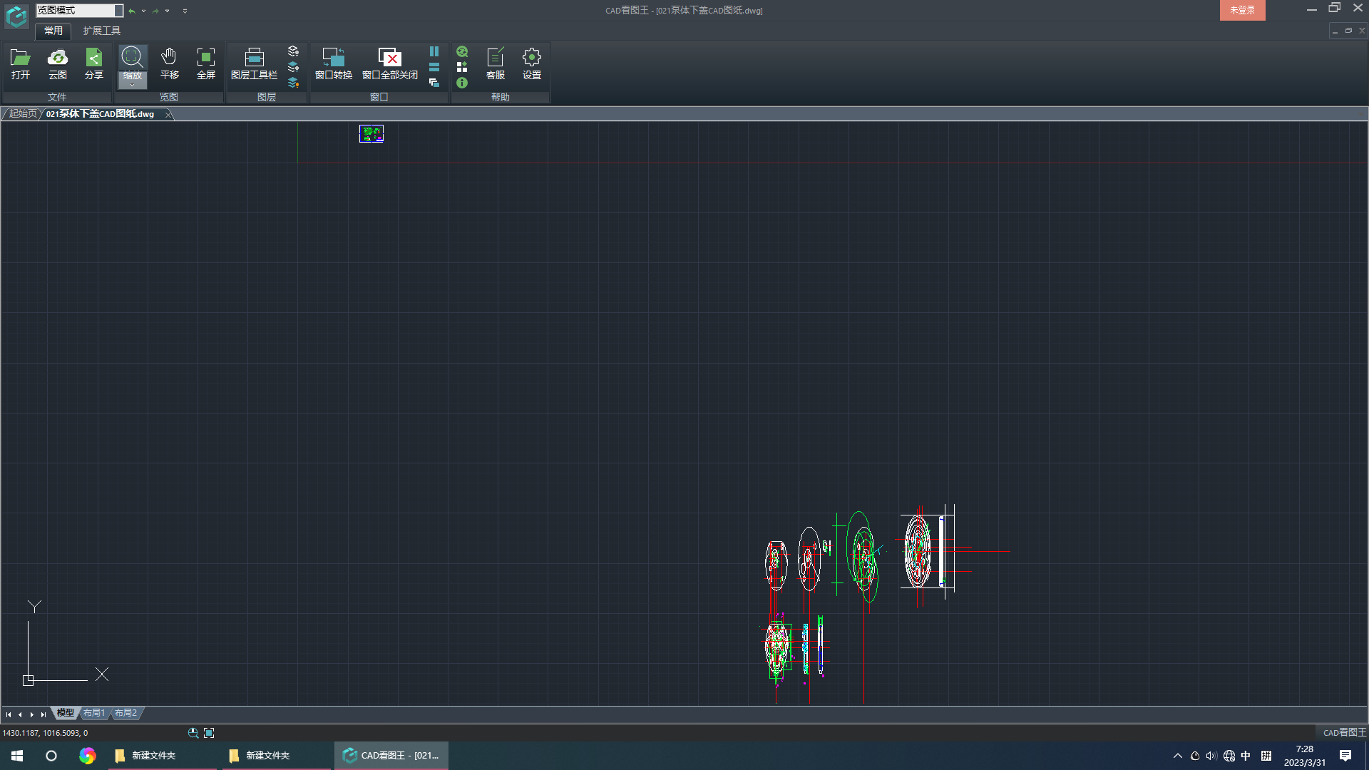Click the drawing overview thumbnail in canvas

[371, 133]
